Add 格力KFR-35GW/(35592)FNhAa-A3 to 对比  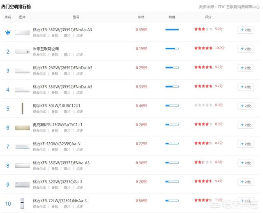point(246,30)
